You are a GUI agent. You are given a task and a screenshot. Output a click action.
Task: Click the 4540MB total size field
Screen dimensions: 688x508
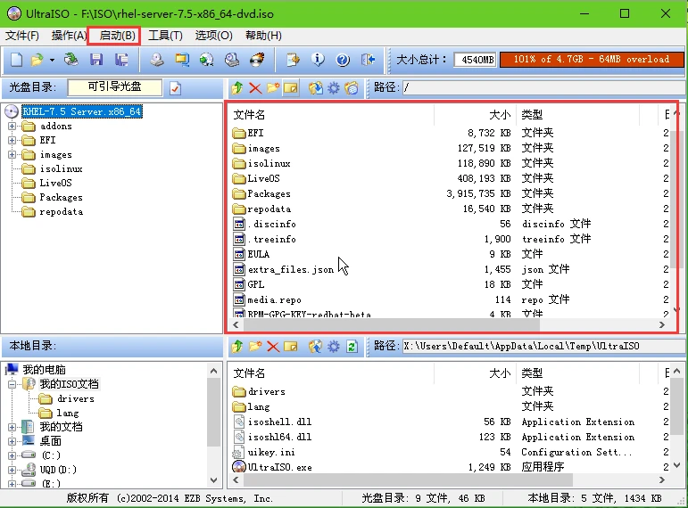(x=476, y=60)
